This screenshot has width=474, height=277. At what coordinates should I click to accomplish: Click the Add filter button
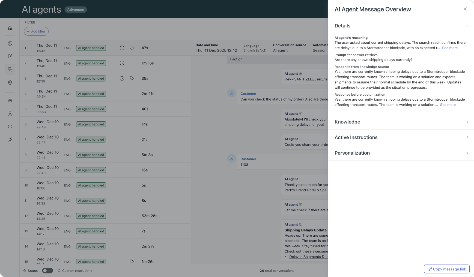(x=36, y=31)
